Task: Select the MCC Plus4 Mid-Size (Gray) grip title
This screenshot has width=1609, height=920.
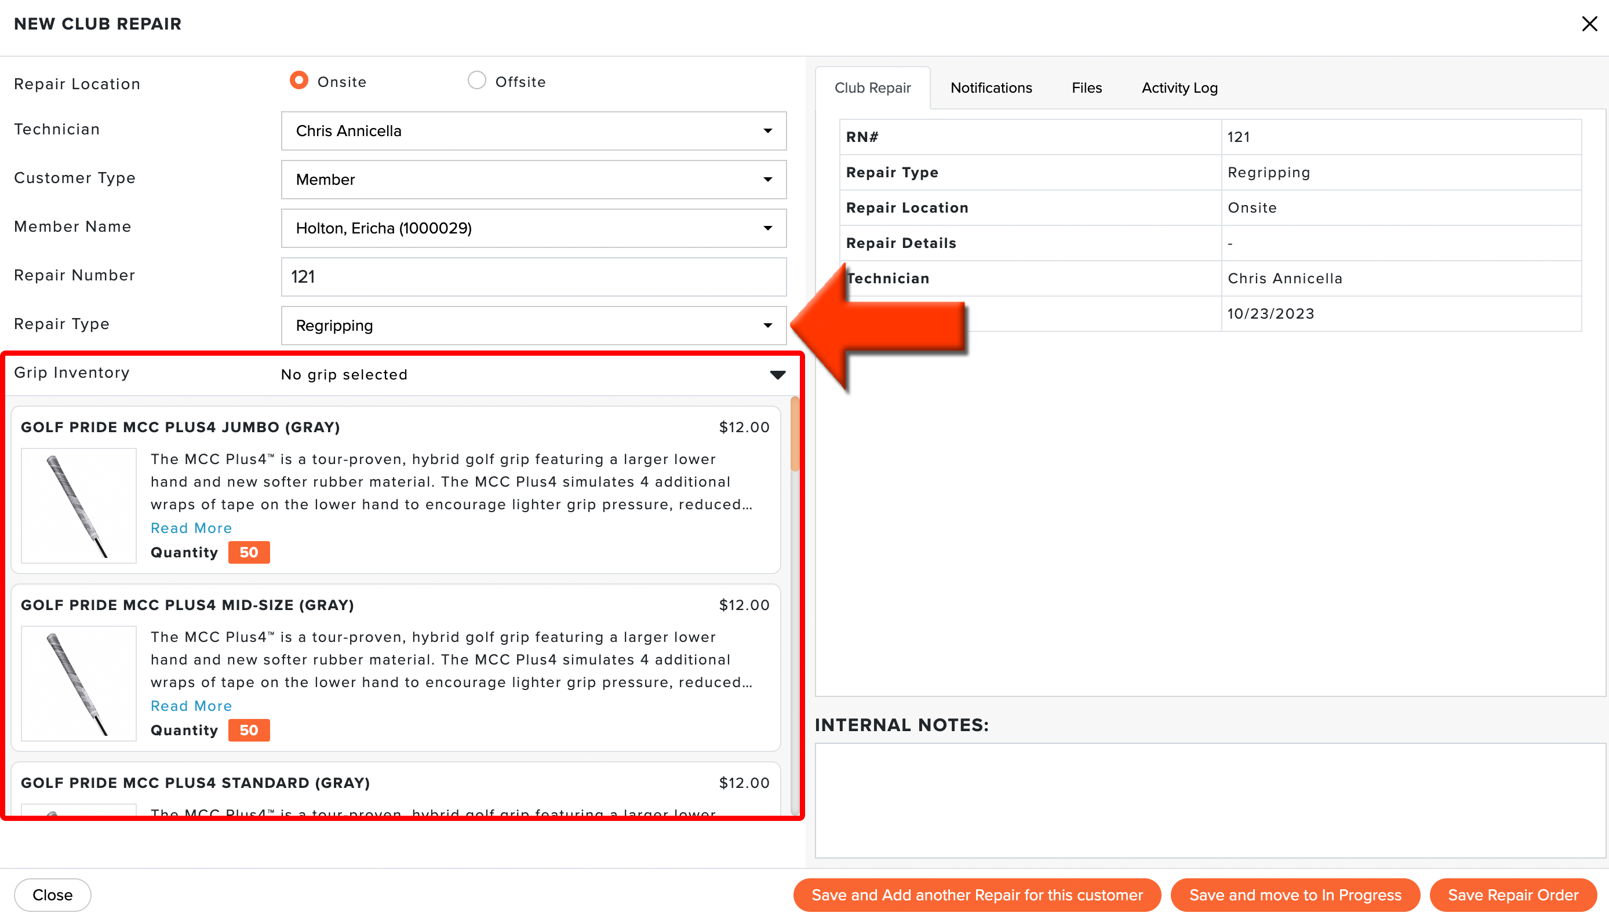Action: point(188,605)
